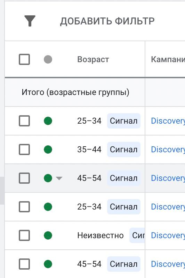Open Discovery campaign link in Неизвестно row
This screenshot has width=185, height=278.
(168, 236)
